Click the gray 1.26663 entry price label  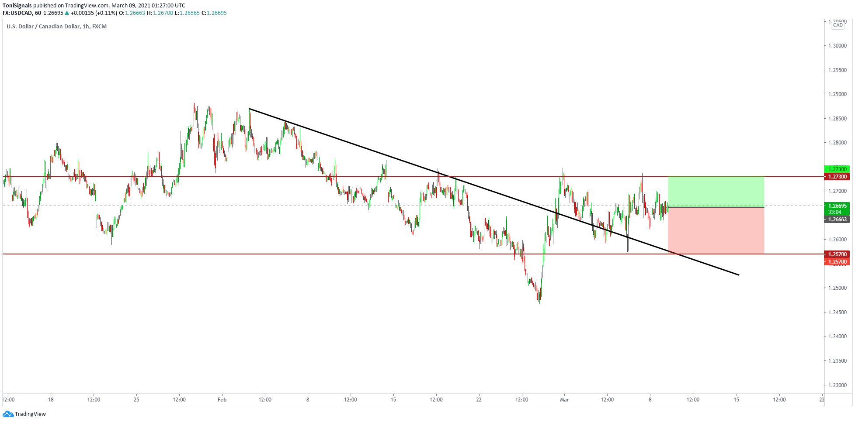click(837, 220)
